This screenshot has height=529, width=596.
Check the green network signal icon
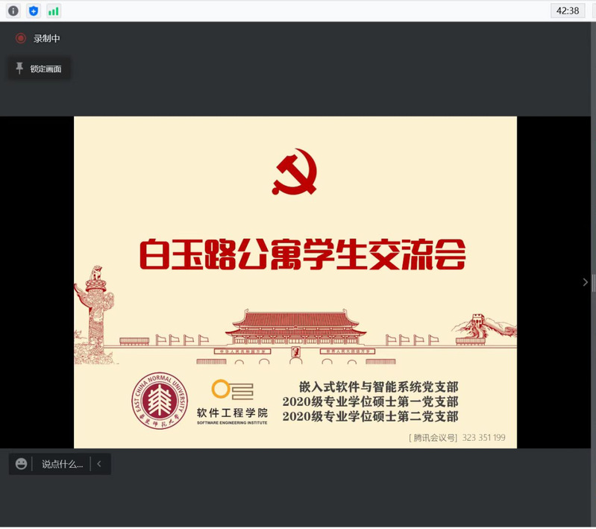53,10
